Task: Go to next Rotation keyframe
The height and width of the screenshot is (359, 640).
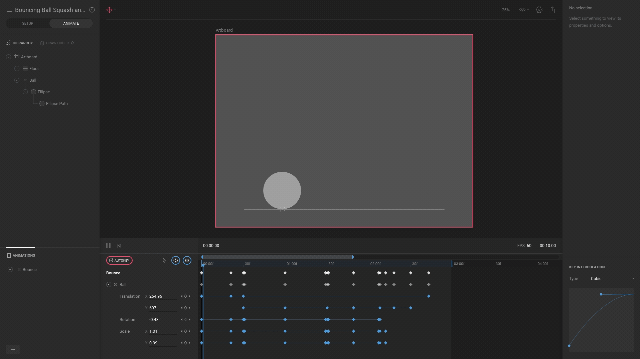Action: [189, 320]
